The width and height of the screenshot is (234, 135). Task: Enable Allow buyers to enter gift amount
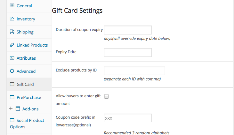[x=107, y=96]
